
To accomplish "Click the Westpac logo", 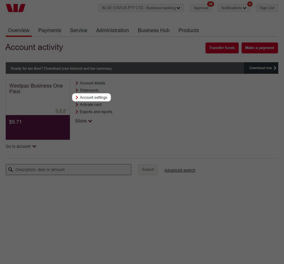I will pos(16,8).
